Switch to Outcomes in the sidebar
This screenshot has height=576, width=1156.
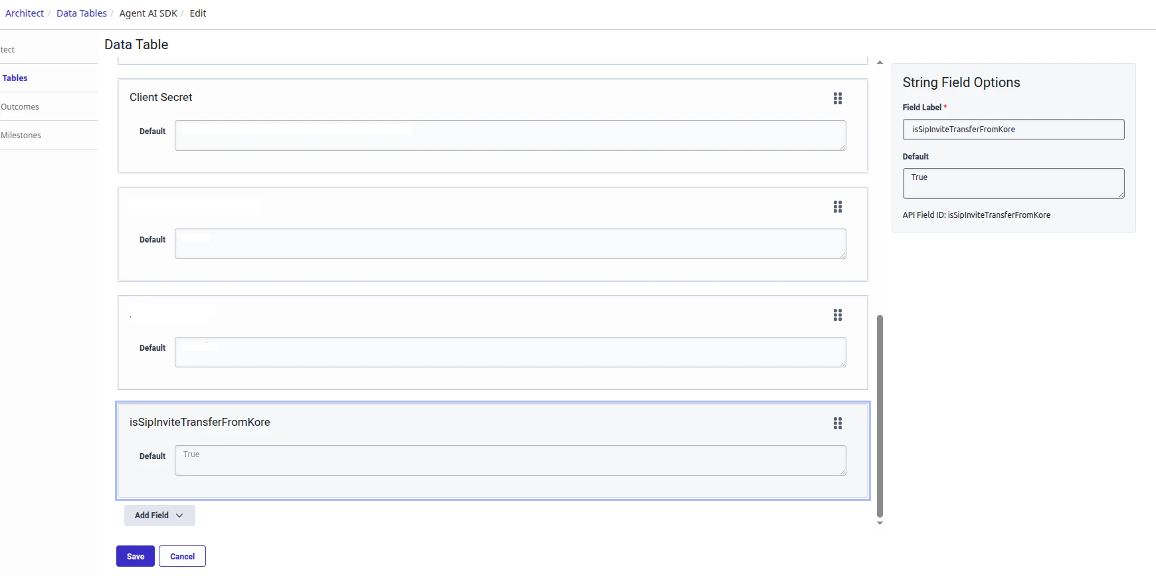[x=20, y=106]
